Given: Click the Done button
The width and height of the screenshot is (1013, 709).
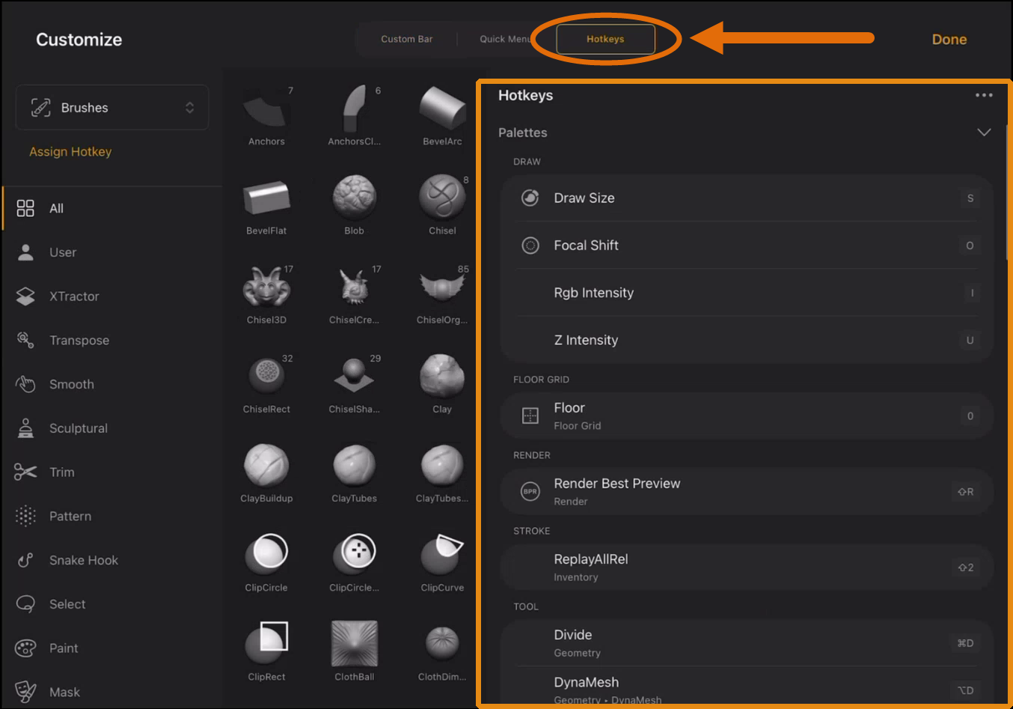Looking at the screenshot, I should pyautogui.click(x=949, y=40).
